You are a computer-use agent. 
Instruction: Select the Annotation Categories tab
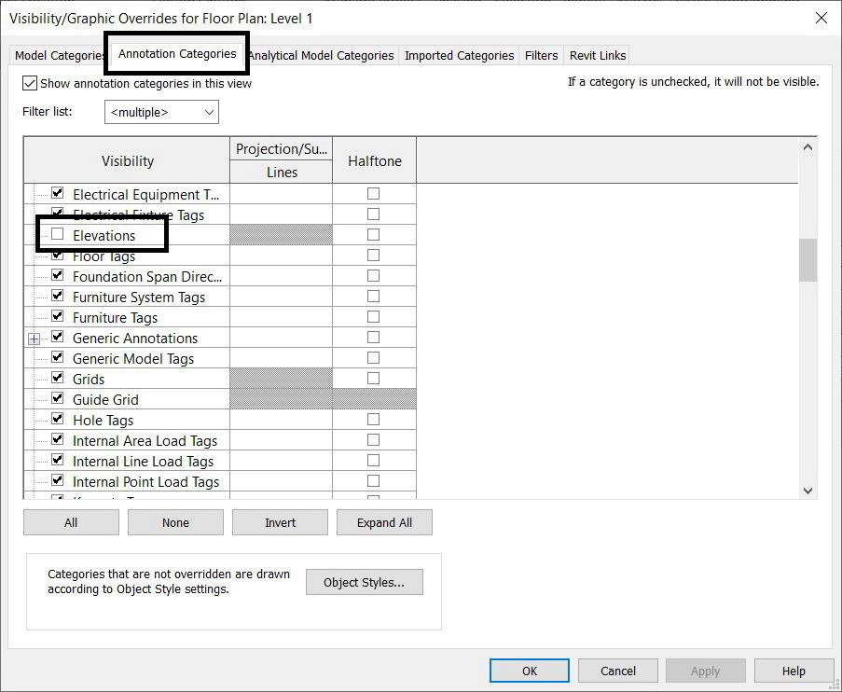(x=176, y=54)
